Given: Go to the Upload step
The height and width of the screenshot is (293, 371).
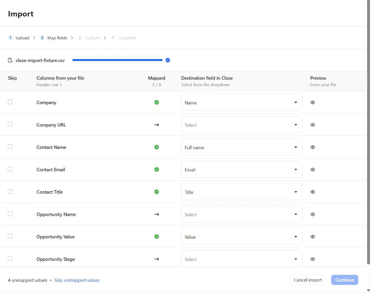Looking at the screenshot, I should click(x=18, y=38).
